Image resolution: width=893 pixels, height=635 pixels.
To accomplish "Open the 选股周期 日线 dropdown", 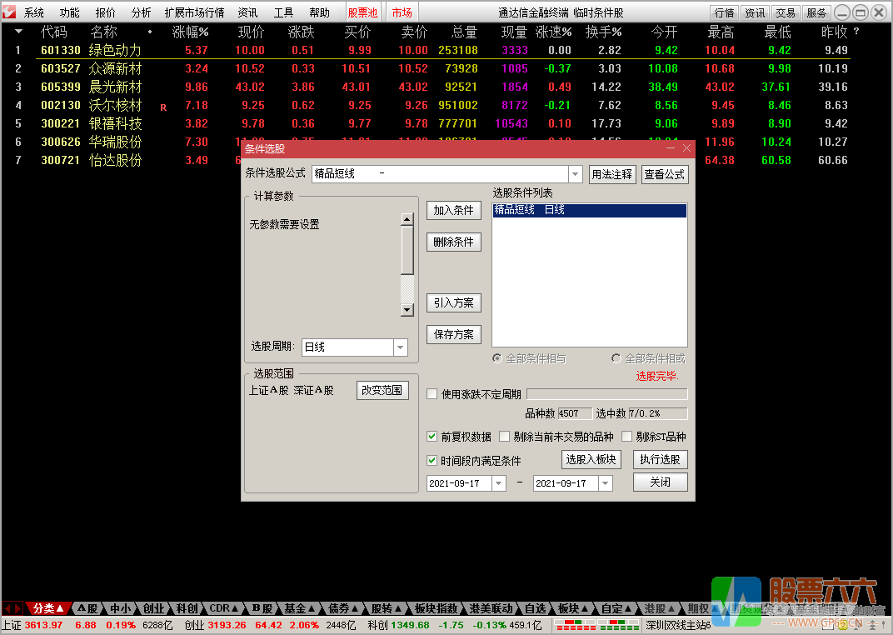I will (x=401, y=347).
